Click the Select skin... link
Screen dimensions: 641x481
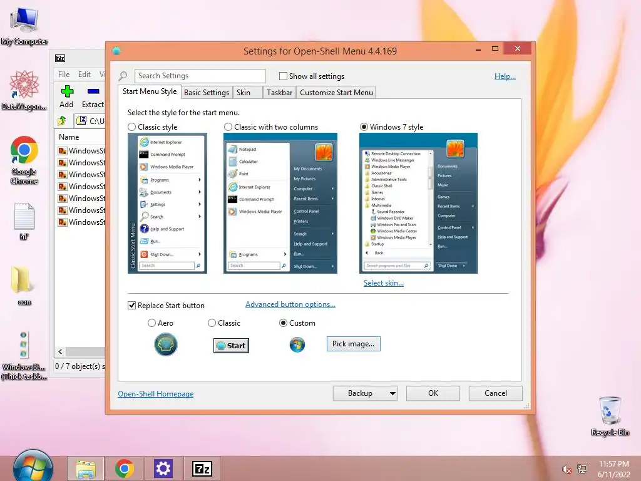(384, 283)
